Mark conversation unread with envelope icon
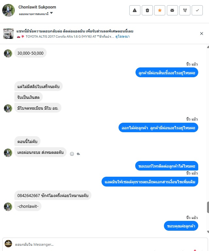Image resolution: width=209 pixels, height=251 pixels. click(172, 10)
